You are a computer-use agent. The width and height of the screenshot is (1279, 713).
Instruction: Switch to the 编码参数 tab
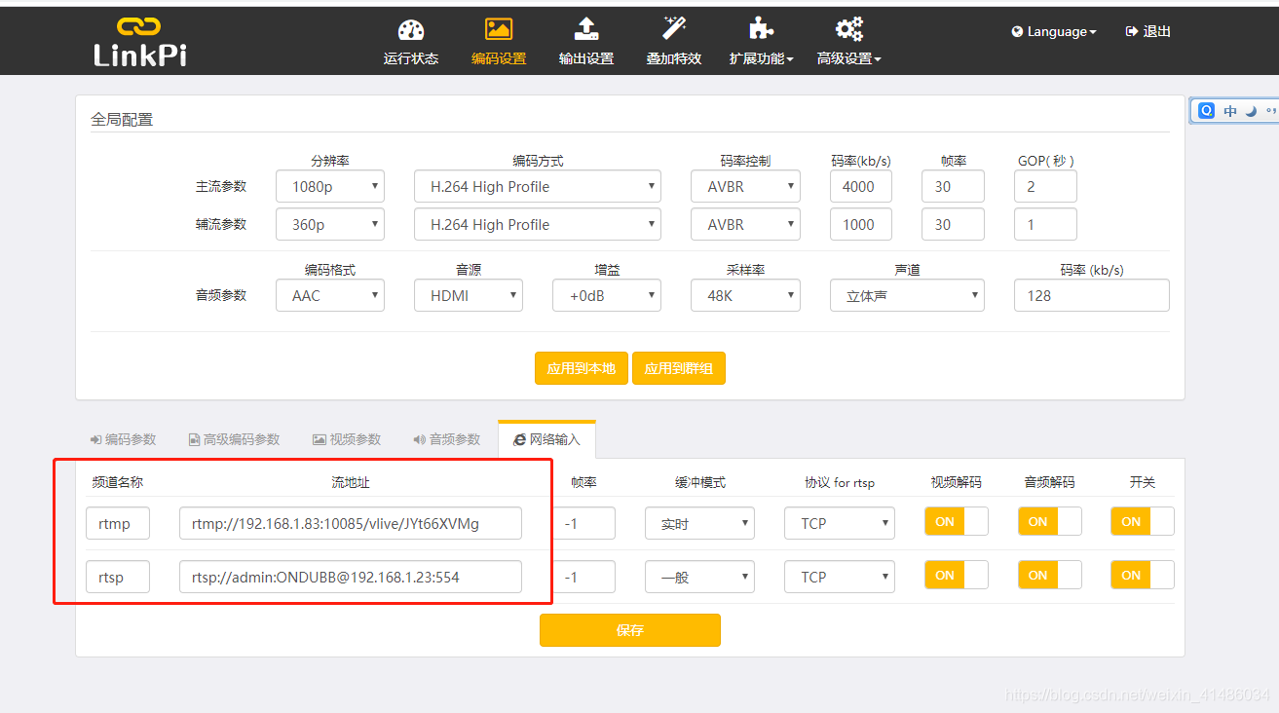(x=123, y=439)
